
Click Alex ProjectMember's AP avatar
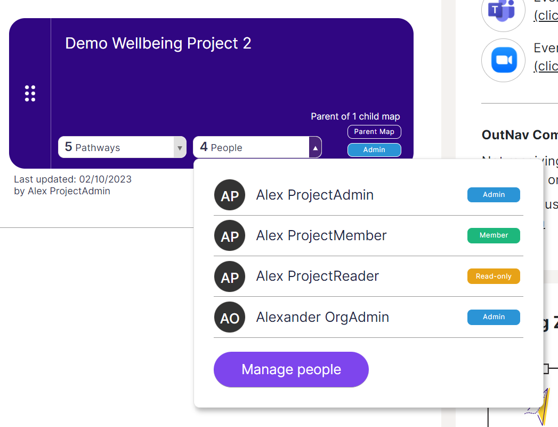pyautogui.click(x=230, y=236)
